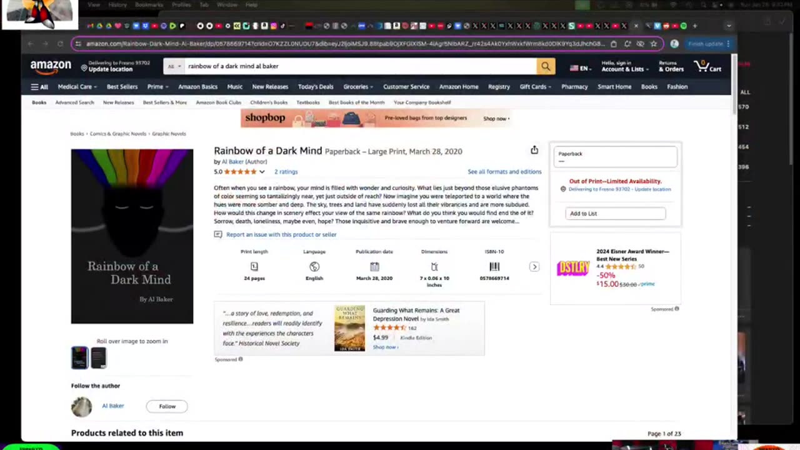Click the Shopbop banner ad
This screenshot has height=450, width=800.
point(376,118)
